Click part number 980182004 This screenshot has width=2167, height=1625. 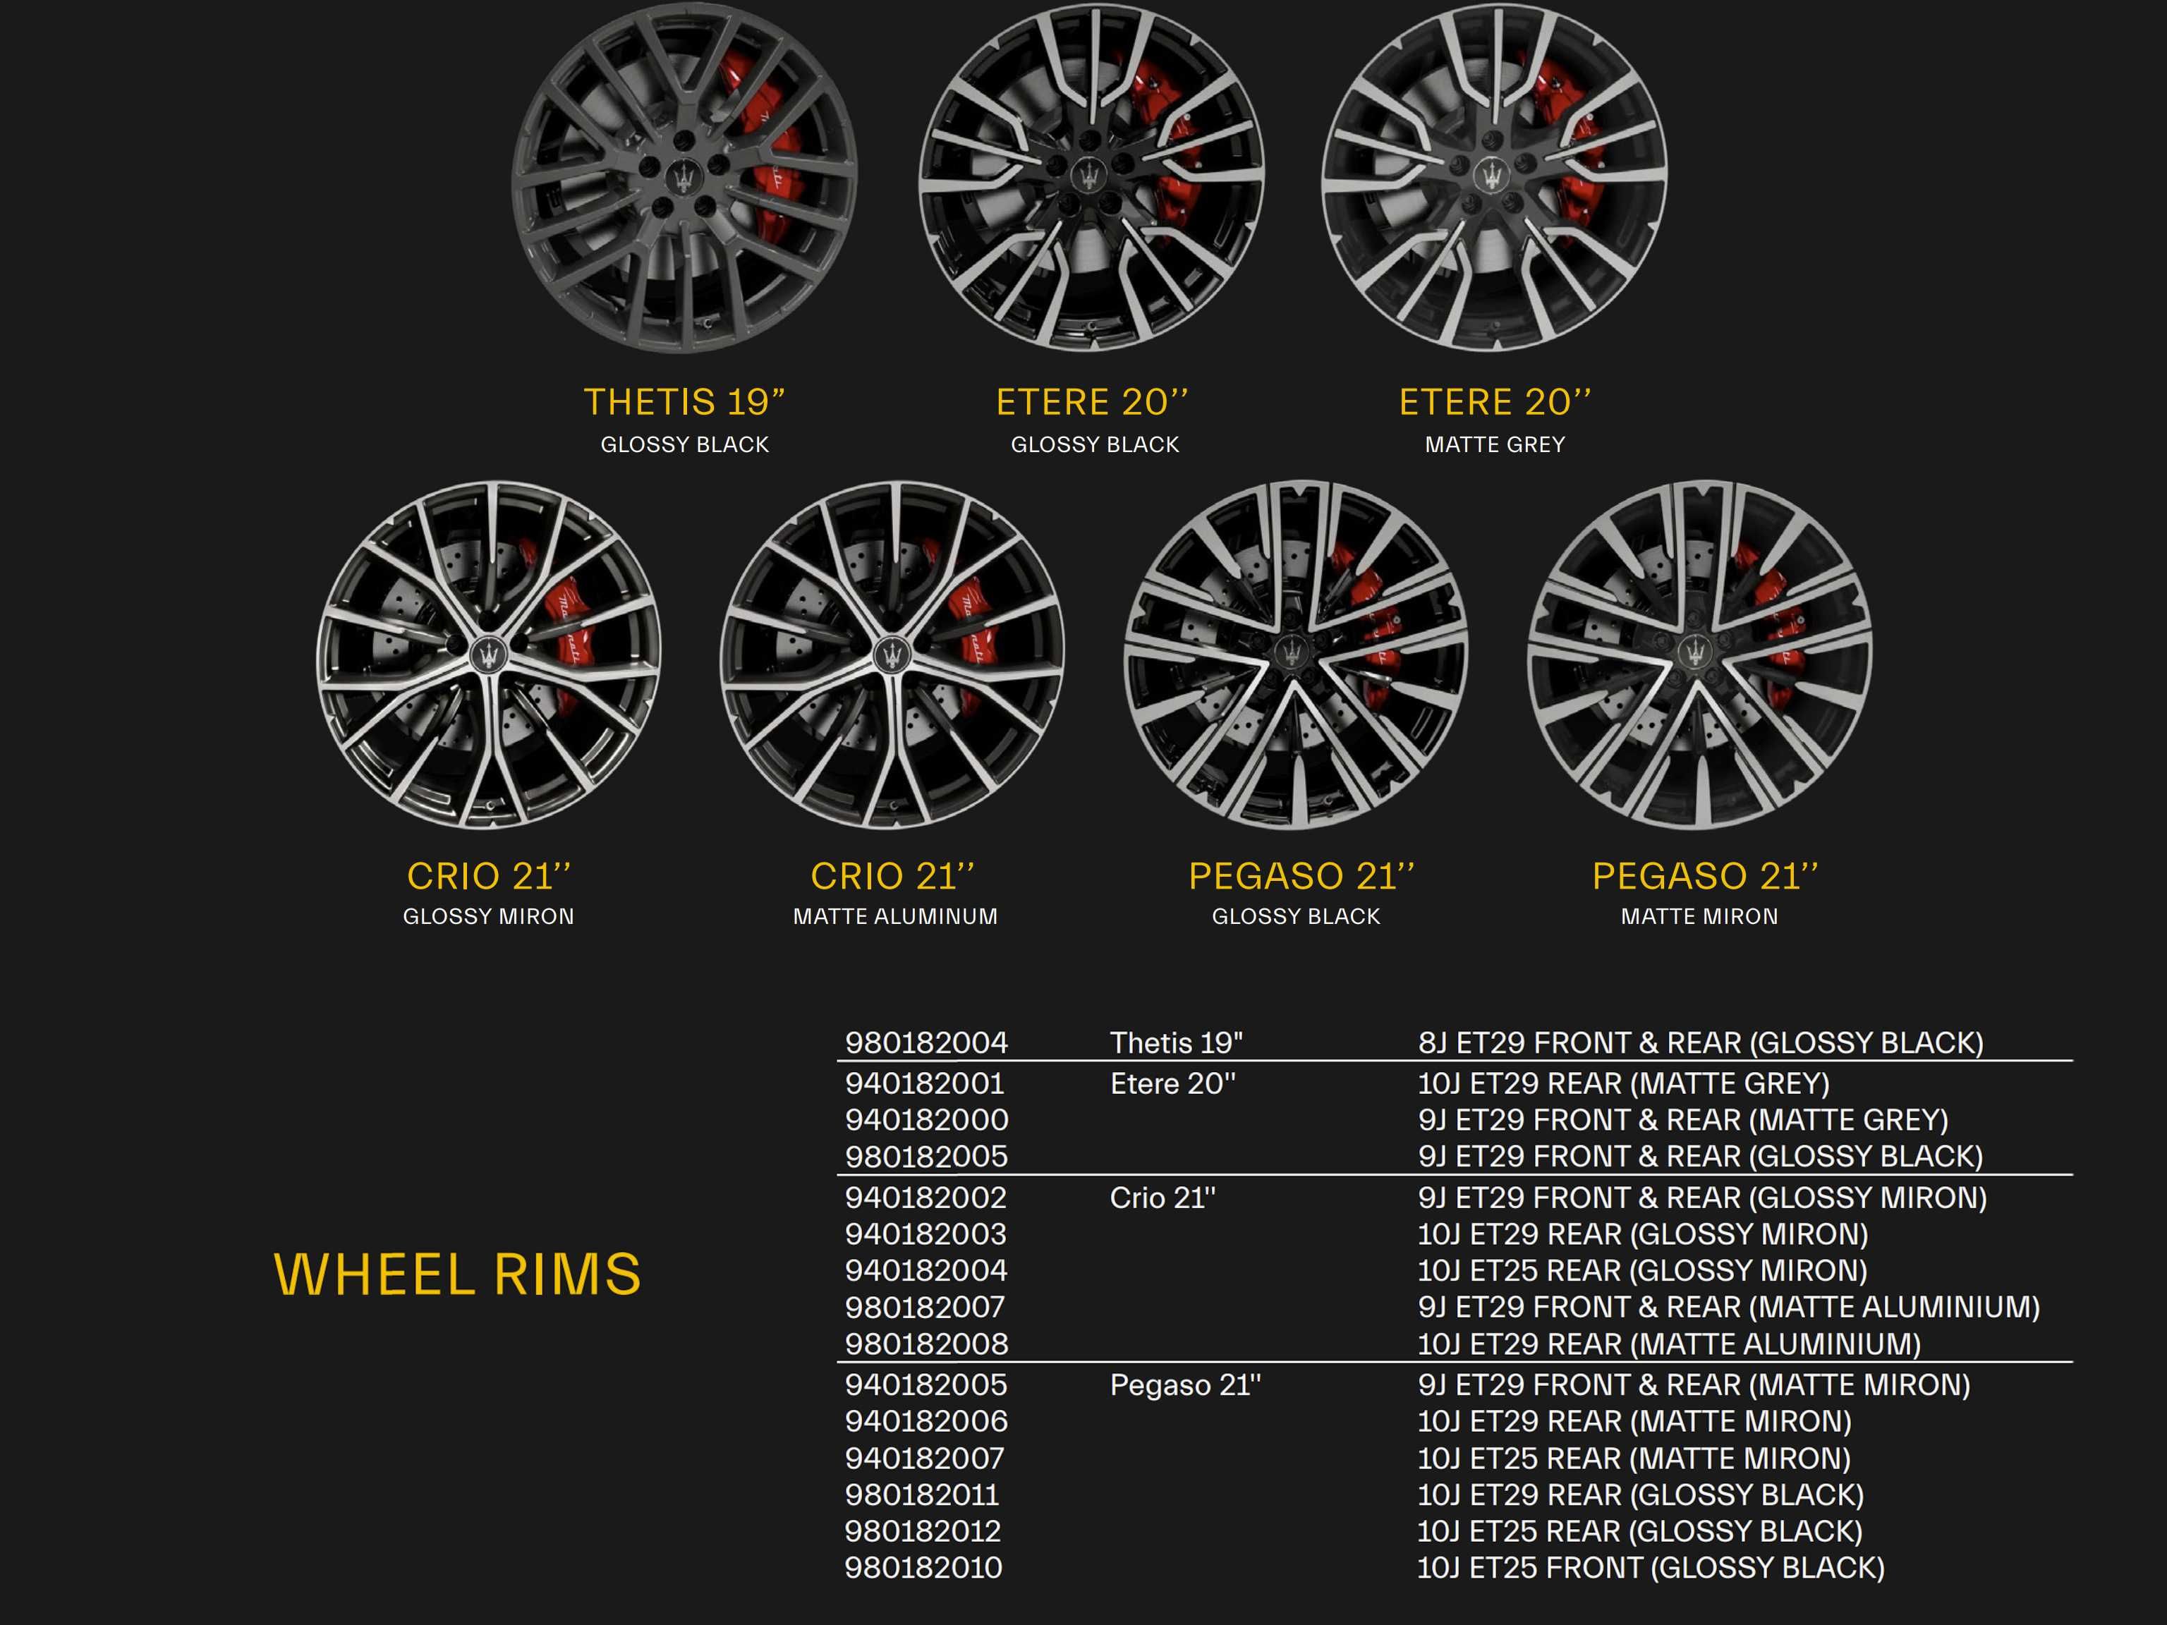coord(927,1042)
